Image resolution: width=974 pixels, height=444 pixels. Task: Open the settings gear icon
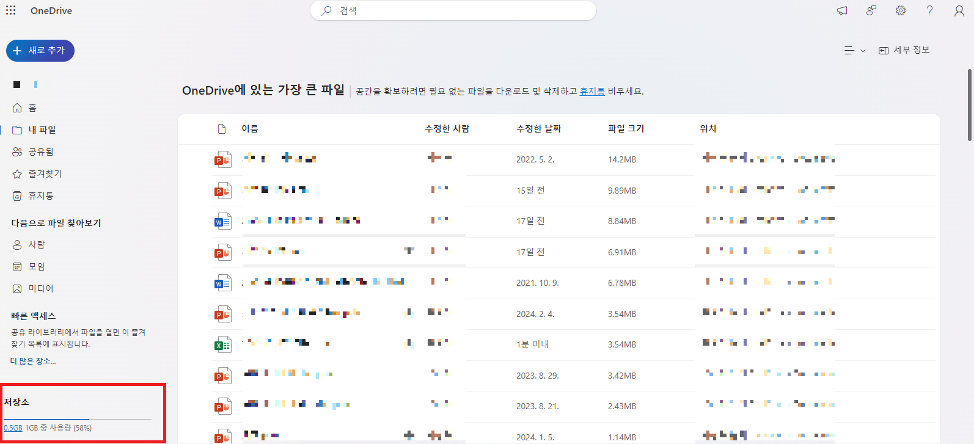pos(901,10)
